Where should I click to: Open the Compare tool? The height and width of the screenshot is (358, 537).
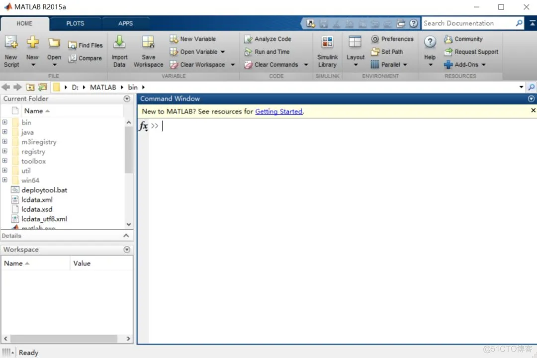[85, 58]
